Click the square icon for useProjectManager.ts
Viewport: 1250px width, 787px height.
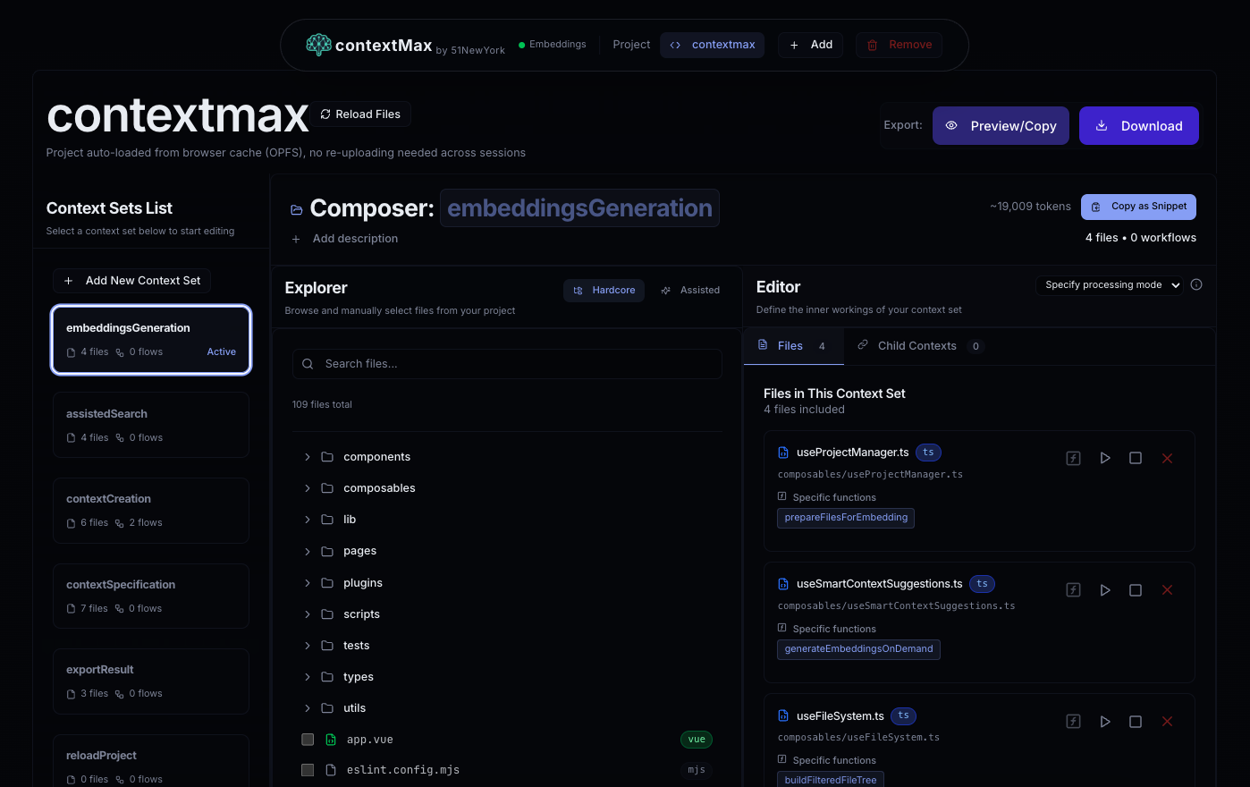click(x=1136, y=458)
